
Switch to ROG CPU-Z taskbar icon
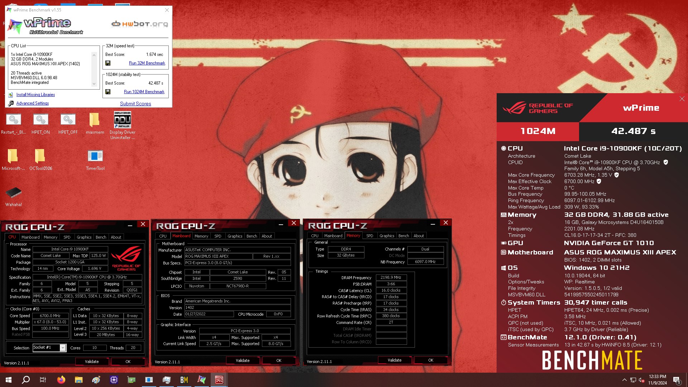[219, 380]
